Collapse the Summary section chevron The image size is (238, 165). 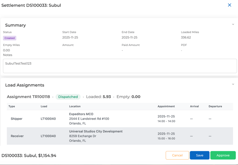coord(233,25)
